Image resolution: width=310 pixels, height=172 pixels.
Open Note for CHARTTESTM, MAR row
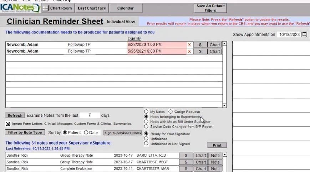pos(215,169)
